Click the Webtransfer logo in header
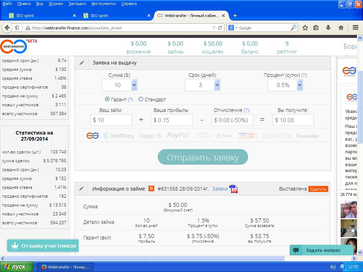 click(14, 46)
